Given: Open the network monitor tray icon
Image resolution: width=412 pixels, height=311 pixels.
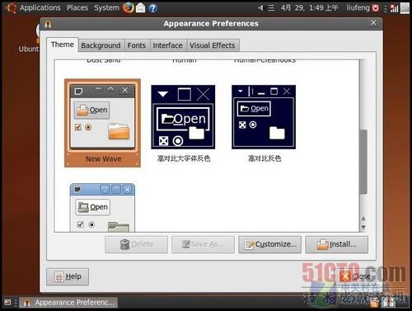Looking at the screenshot, I should tap(394, 8).
